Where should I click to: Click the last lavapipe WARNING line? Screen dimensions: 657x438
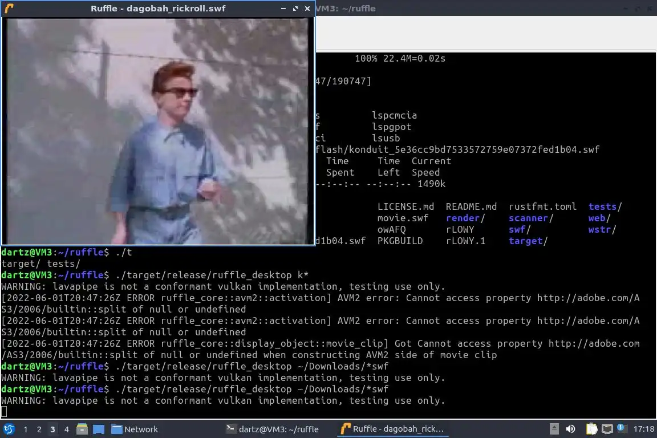point(223,401)
